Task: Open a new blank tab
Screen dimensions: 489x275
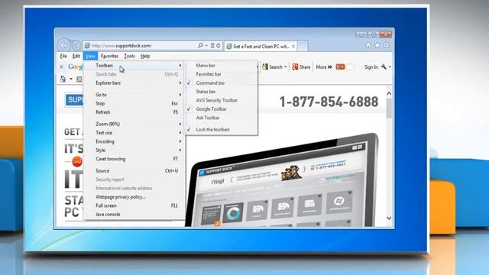Action: tap(303, 46)
